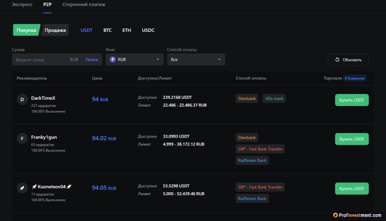Select the ETH coin tab

(126, 30)
